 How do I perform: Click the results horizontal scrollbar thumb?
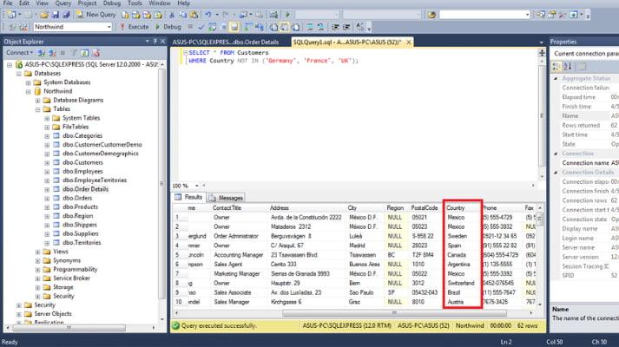point(394,313)
